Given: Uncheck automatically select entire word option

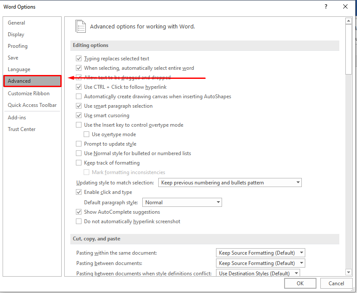Looking at the screenshot, I should click(79, 68).
